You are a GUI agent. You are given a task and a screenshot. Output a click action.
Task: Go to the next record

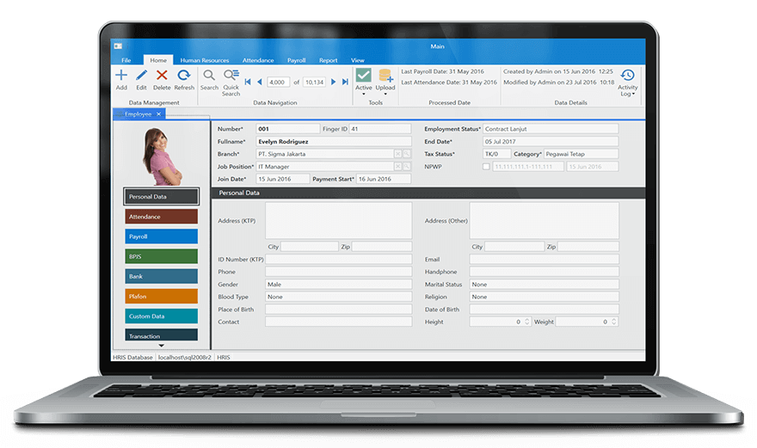point(334,83)
